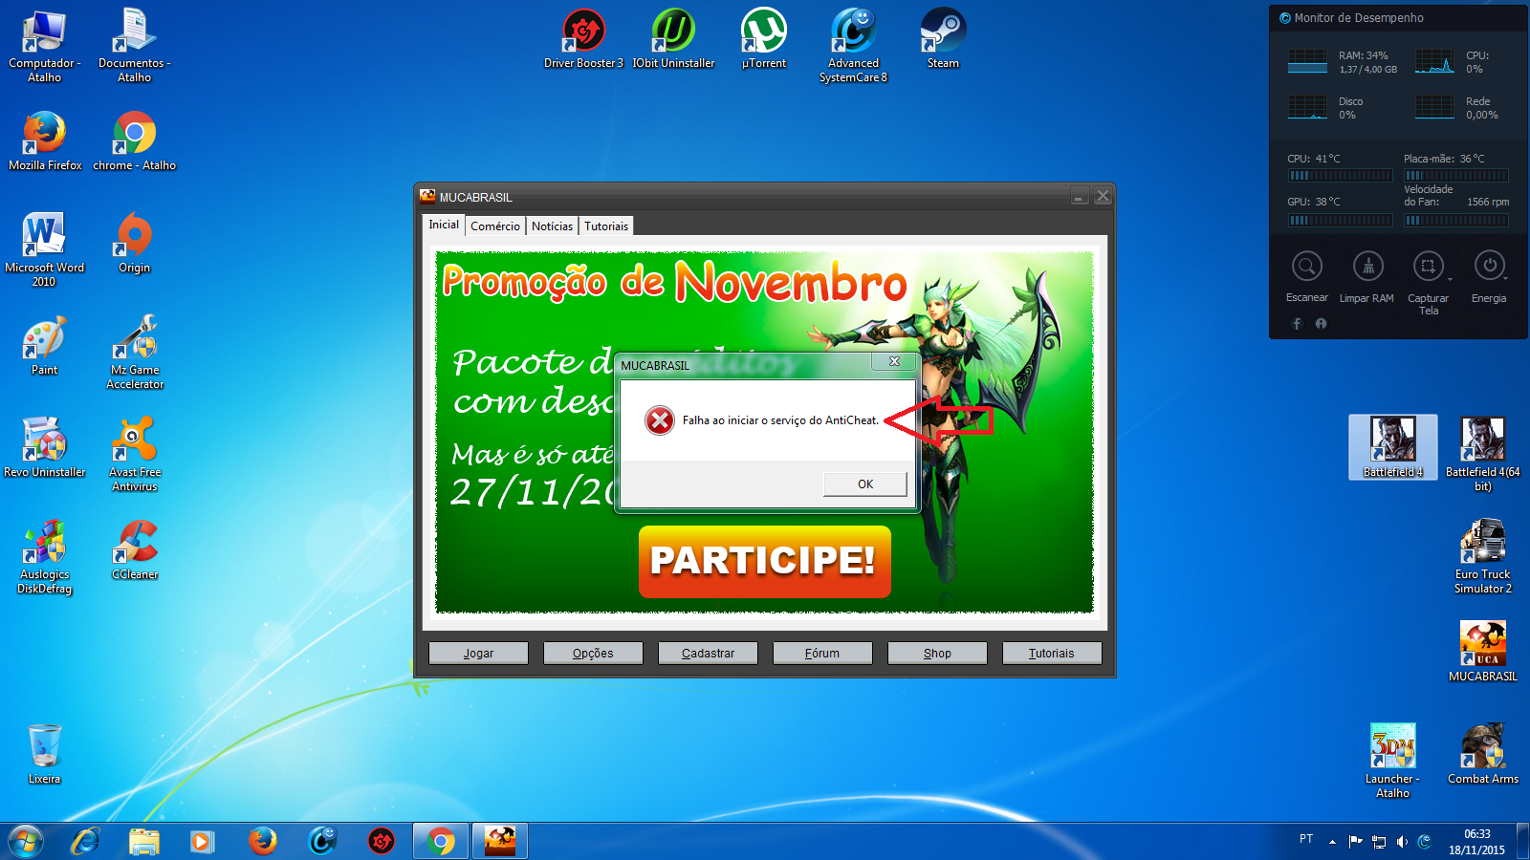
Task: Click OK in the AntiCheat error dialog
Action: [x=864, y=484]
